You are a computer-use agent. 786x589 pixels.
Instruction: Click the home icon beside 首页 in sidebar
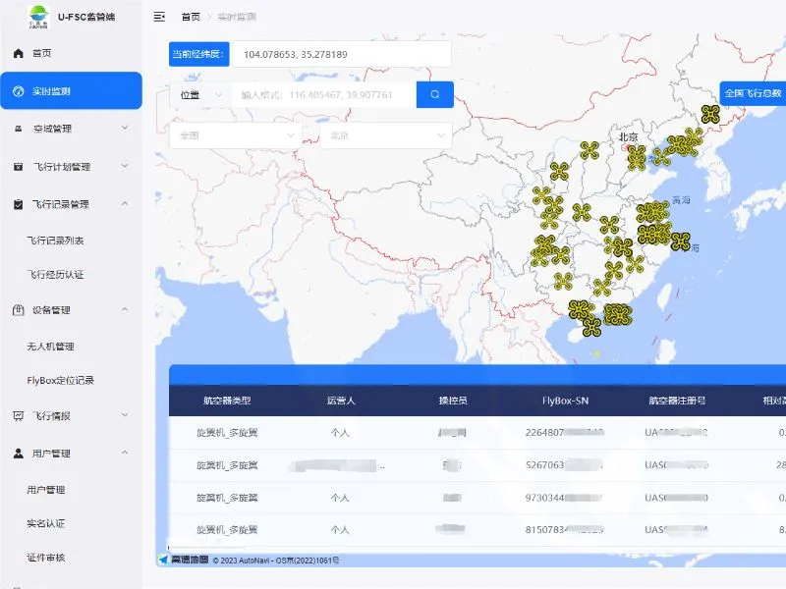[x=18, y=53]
